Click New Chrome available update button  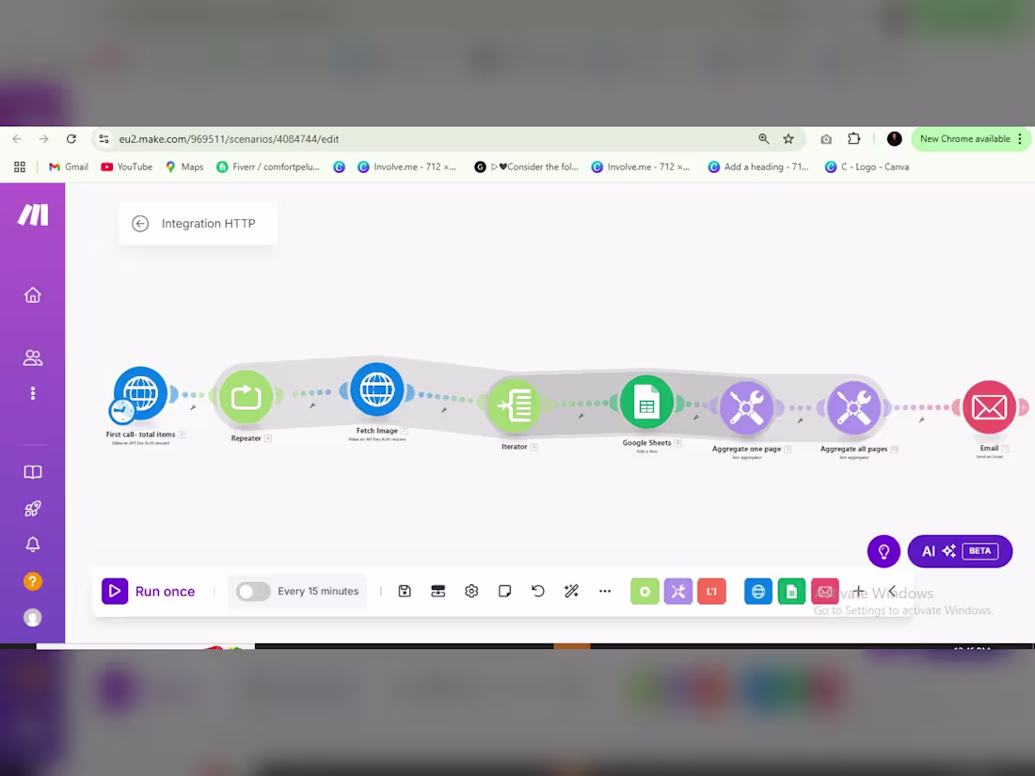coord(970,138)
